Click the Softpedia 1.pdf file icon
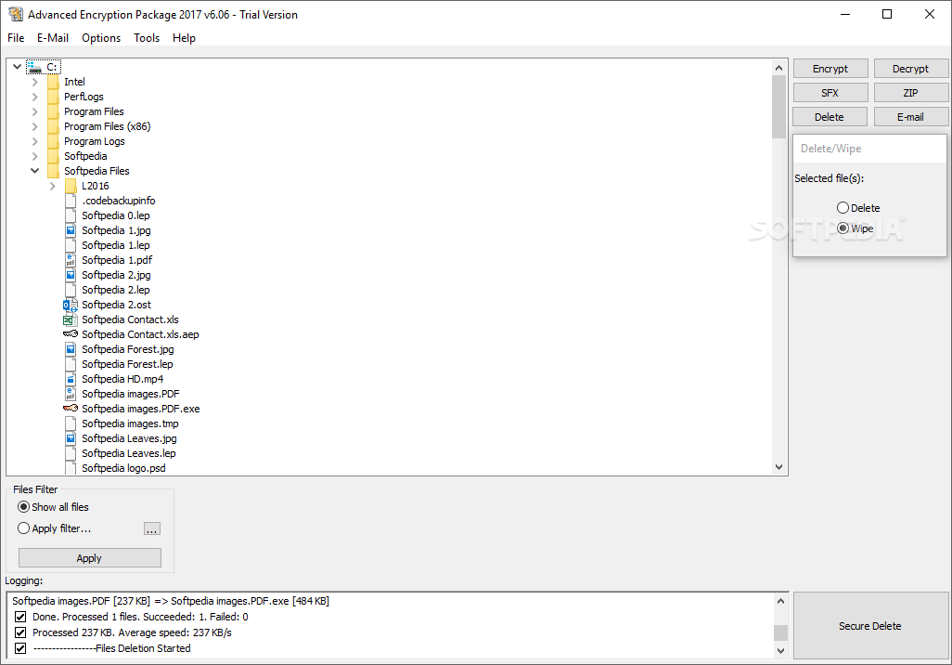The width and height of the screenshot is (952, 665). [71, 260]
